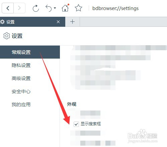The image size is (167, 147).
Task: Open the home page icon
Action: [x=65, y=8]
